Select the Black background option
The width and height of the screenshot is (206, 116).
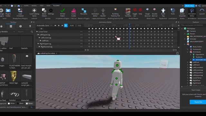click(x=20, y=103)
